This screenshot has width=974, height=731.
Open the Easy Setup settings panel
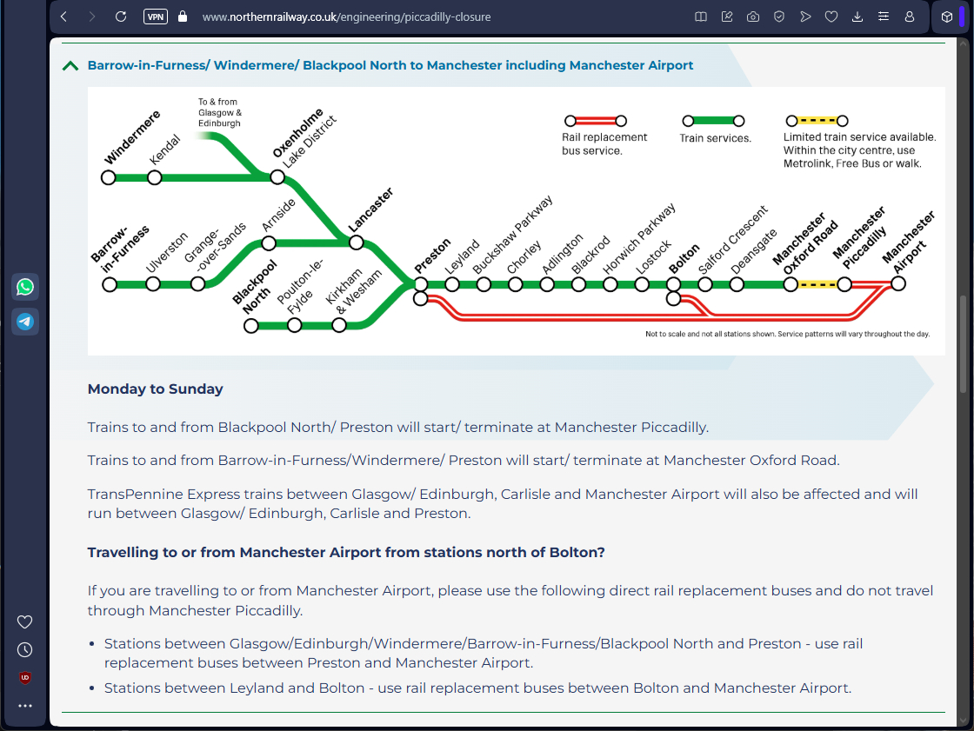884,17
